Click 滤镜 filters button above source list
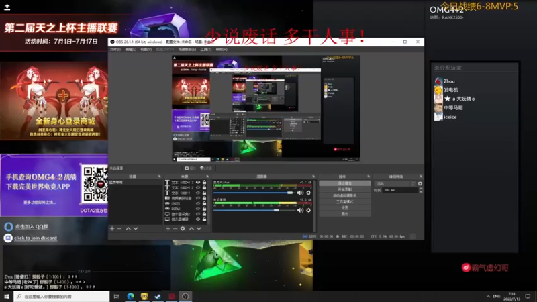The height and width of the screenshot is (302, 537). click(x=206, y=168)
